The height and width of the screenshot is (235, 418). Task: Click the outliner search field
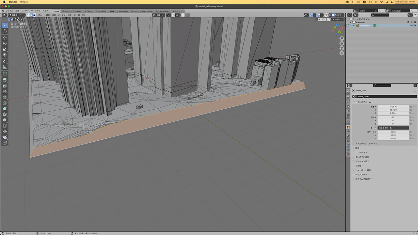click(380, 15)
